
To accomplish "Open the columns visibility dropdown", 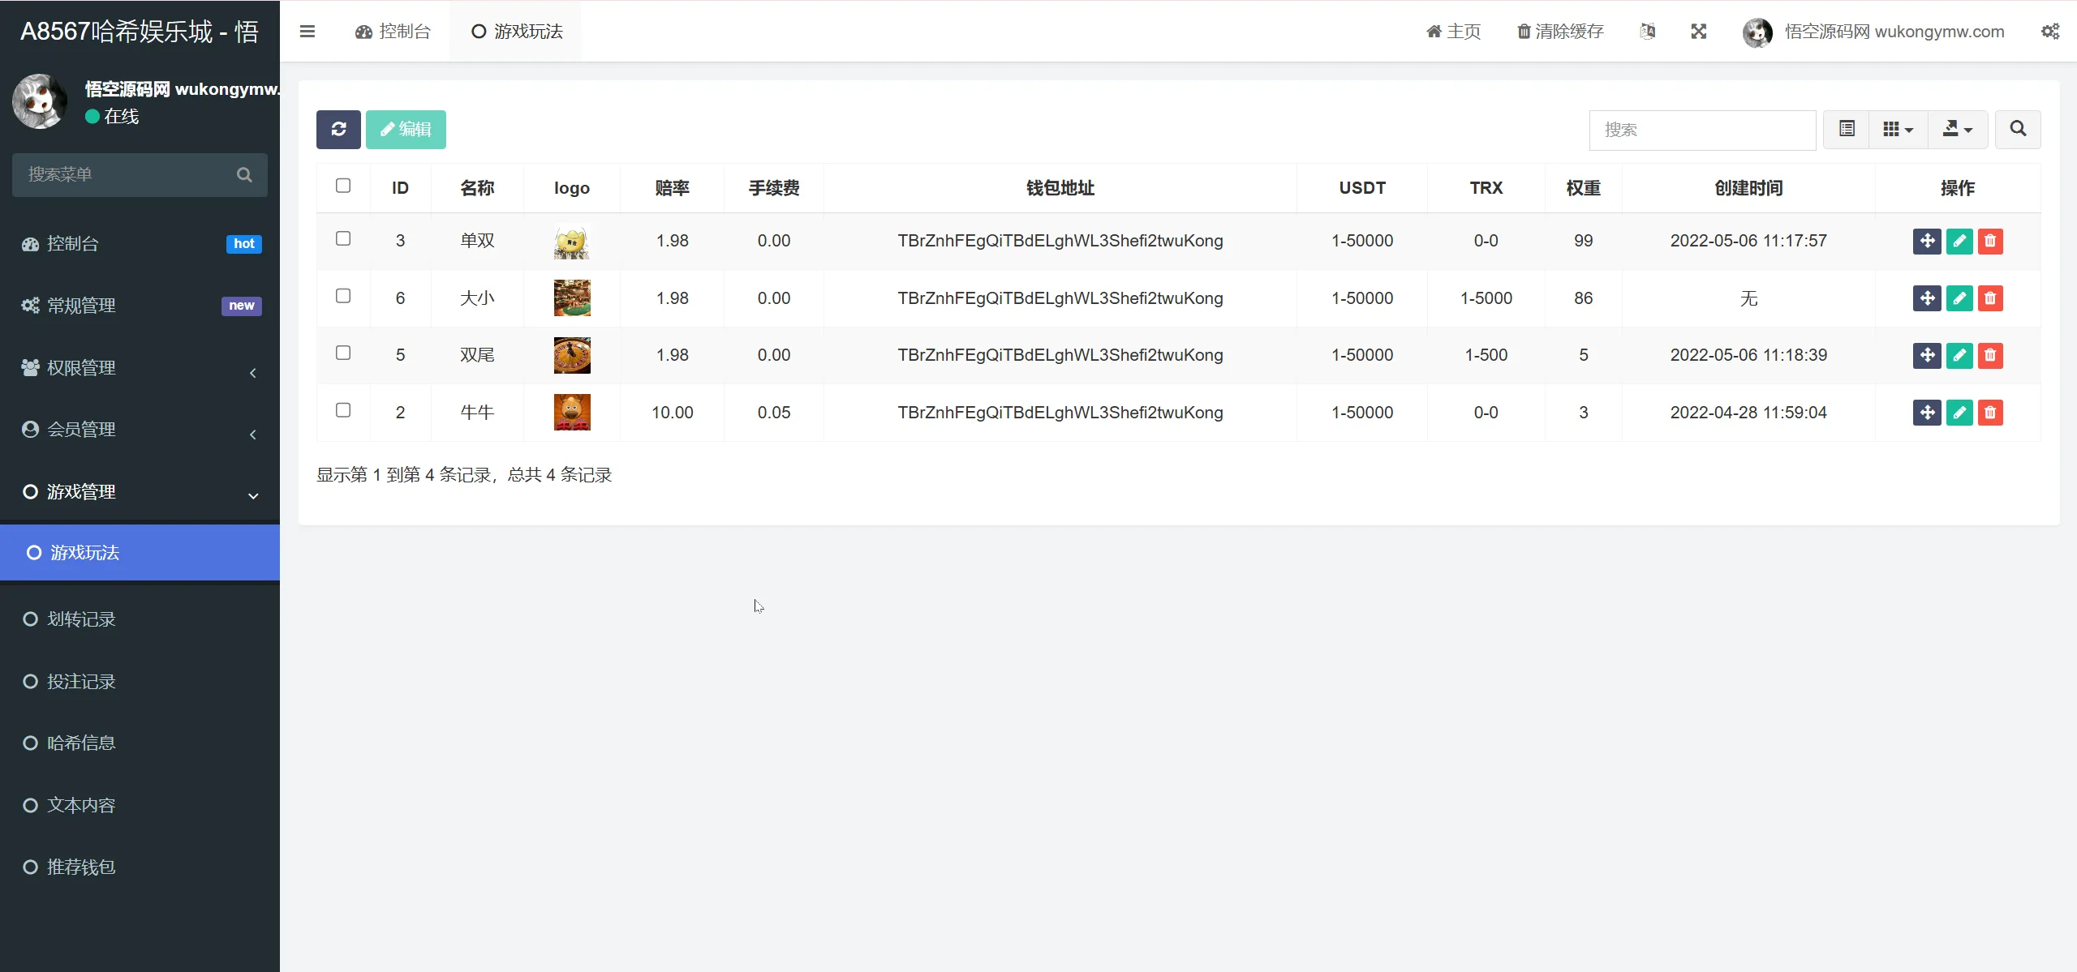I will [x=1897, y=129].
